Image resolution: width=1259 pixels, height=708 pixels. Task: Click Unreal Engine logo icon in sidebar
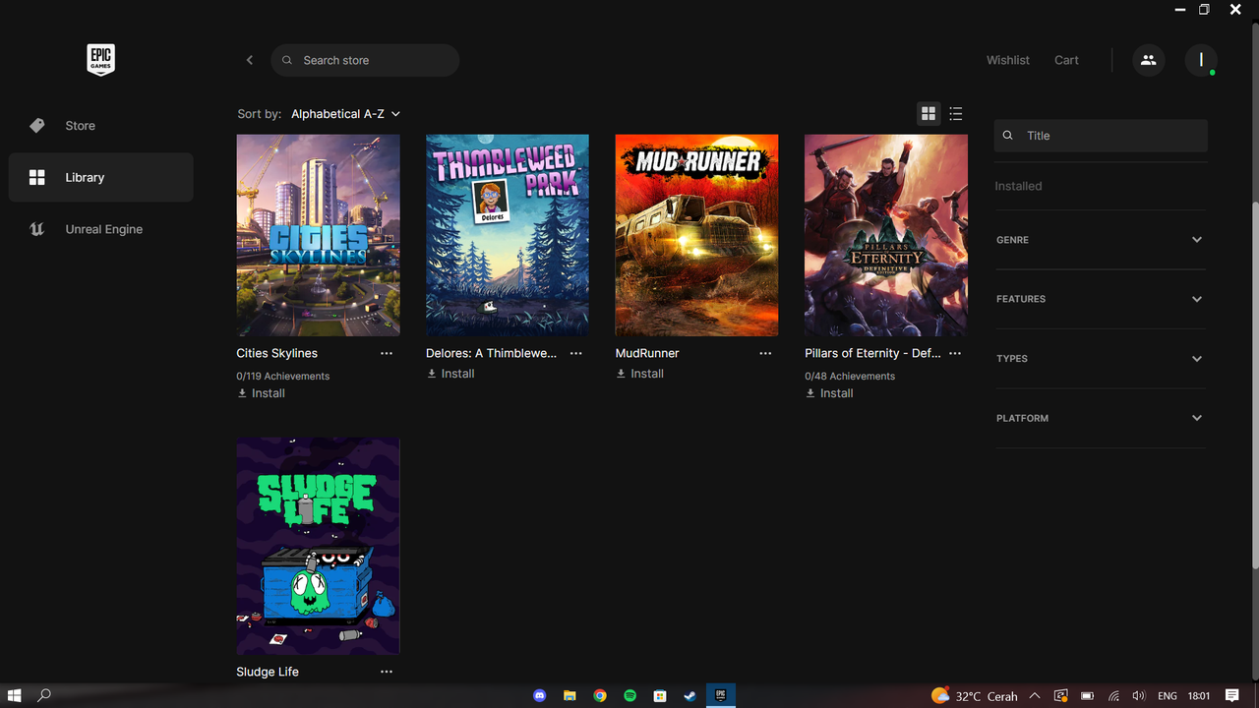37,229
